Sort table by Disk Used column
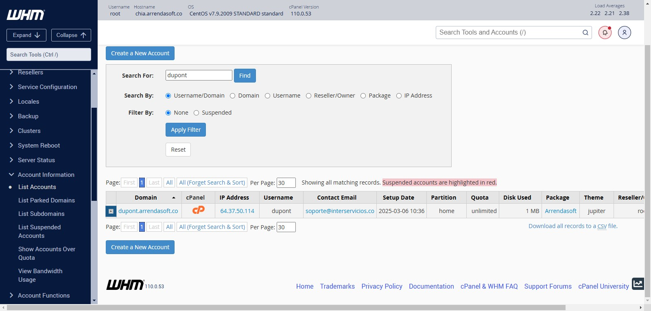This screenshot has height=311, width=651. 517,198
